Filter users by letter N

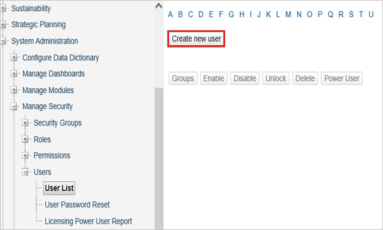click(299, 15)
